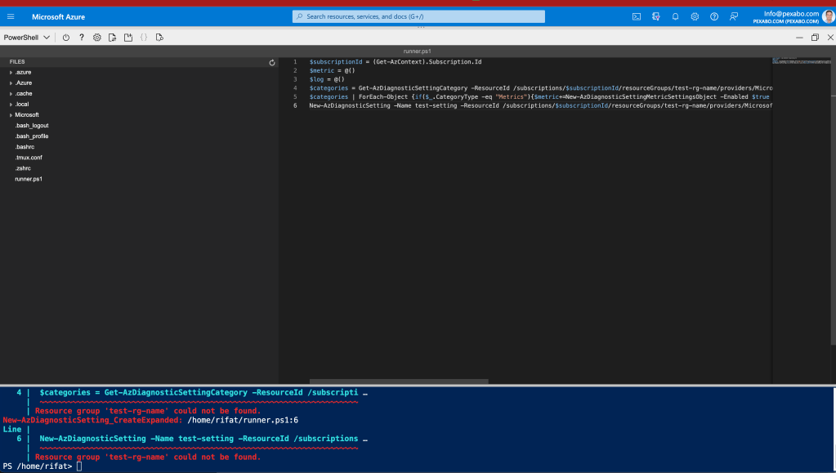This screenshot has height=473, width=836.
Task: Click the Get-AzDiagnosticSettingCategory code line
Action: pos(541,88)
